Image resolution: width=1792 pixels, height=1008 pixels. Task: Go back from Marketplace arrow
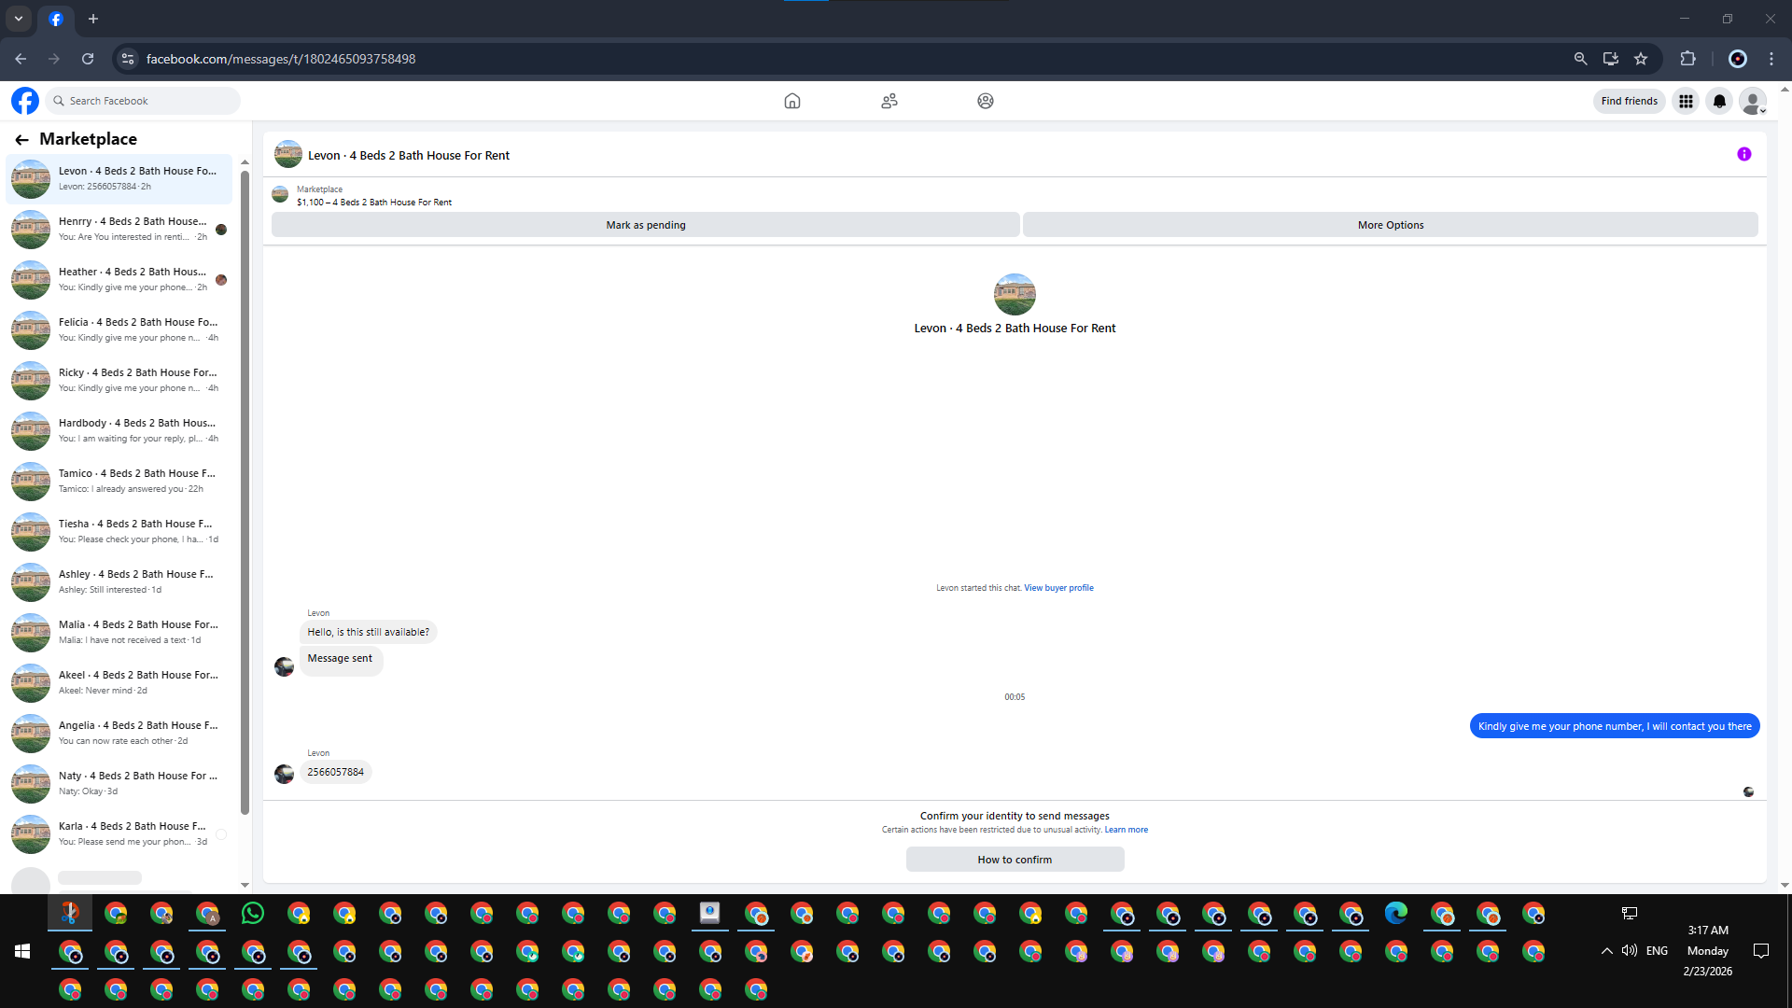coord(21,140)
